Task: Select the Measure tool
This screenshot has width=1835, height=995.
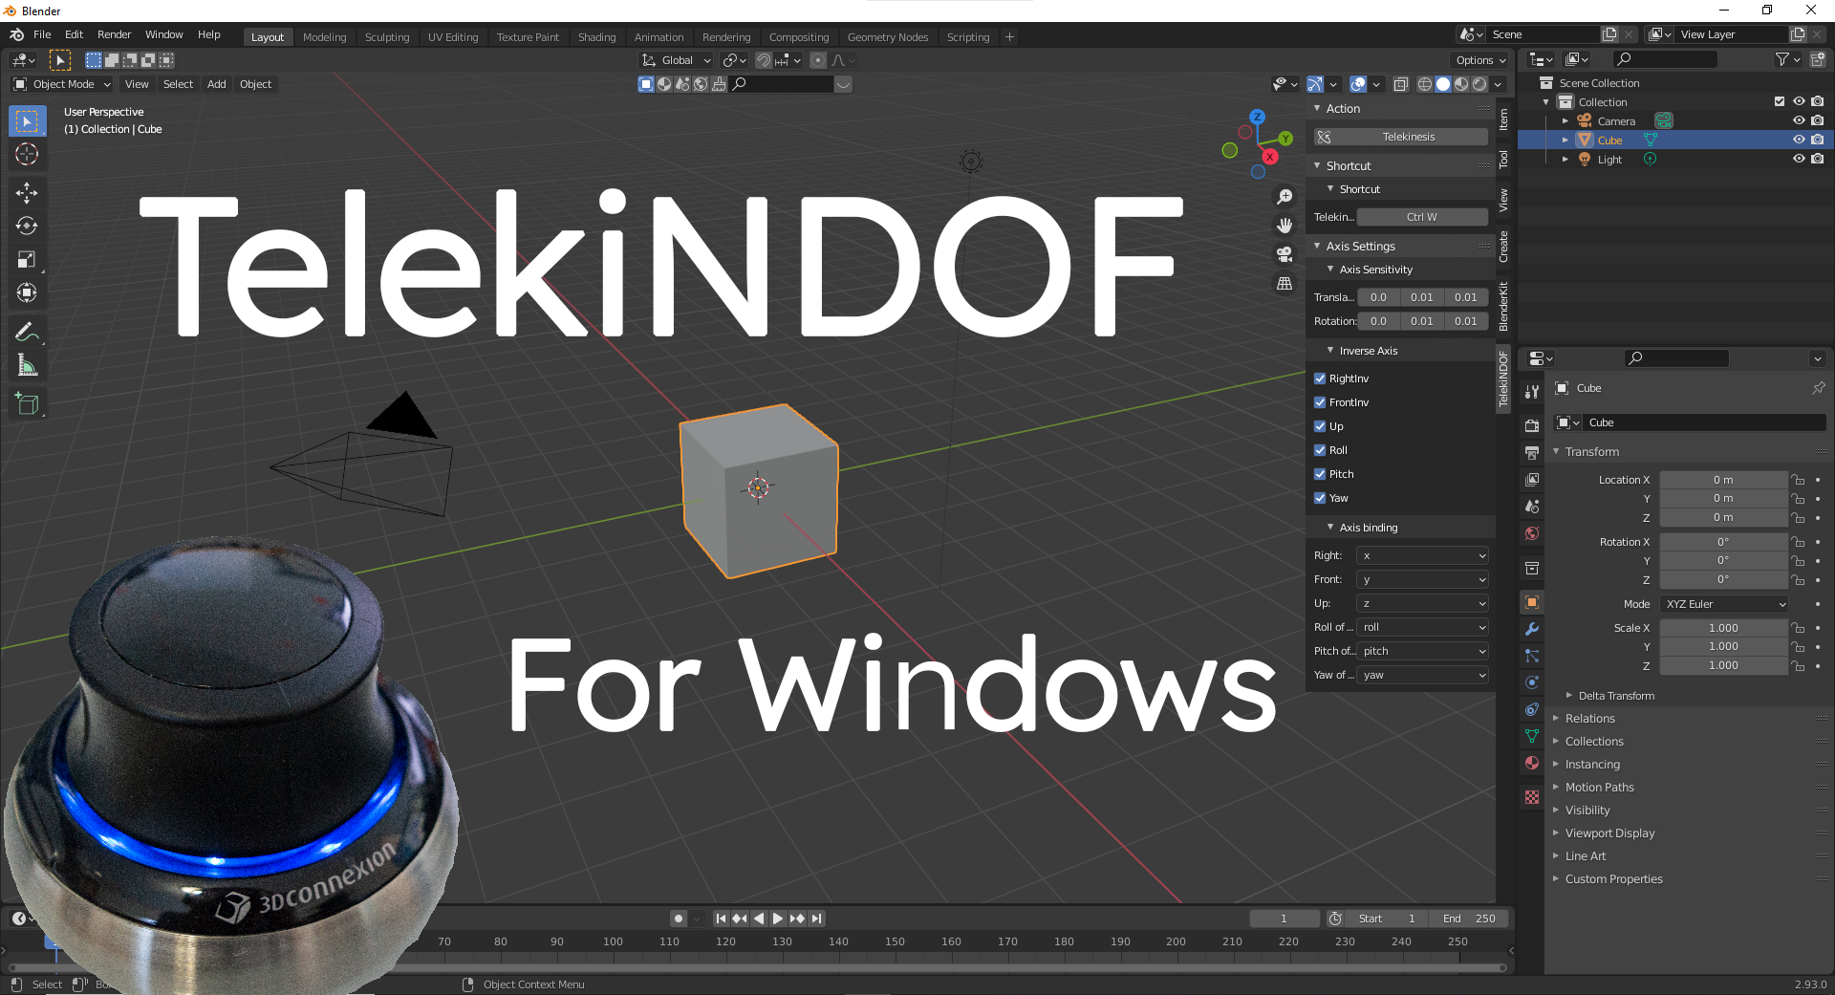Action: (27, 364)
